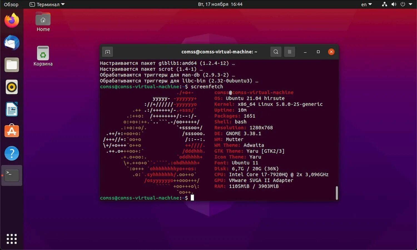Screen dimensions: 417x250
Task: Click the 'GNOME 3.38.1' DE value
Action: coord(244,134)
